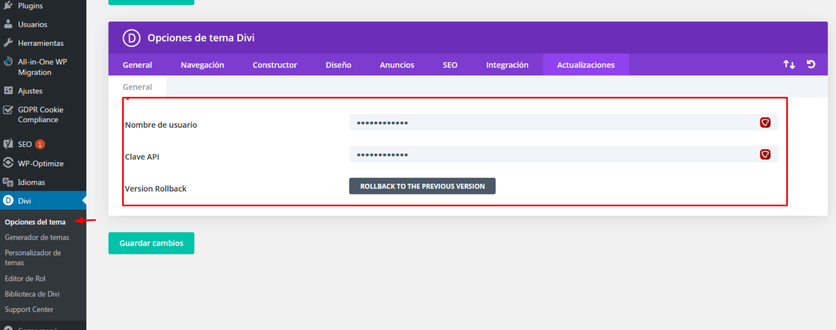This screenshot has width=836, height=330.
Task: Open All-in-One WP Migration menu item
Action: point(43,67)
